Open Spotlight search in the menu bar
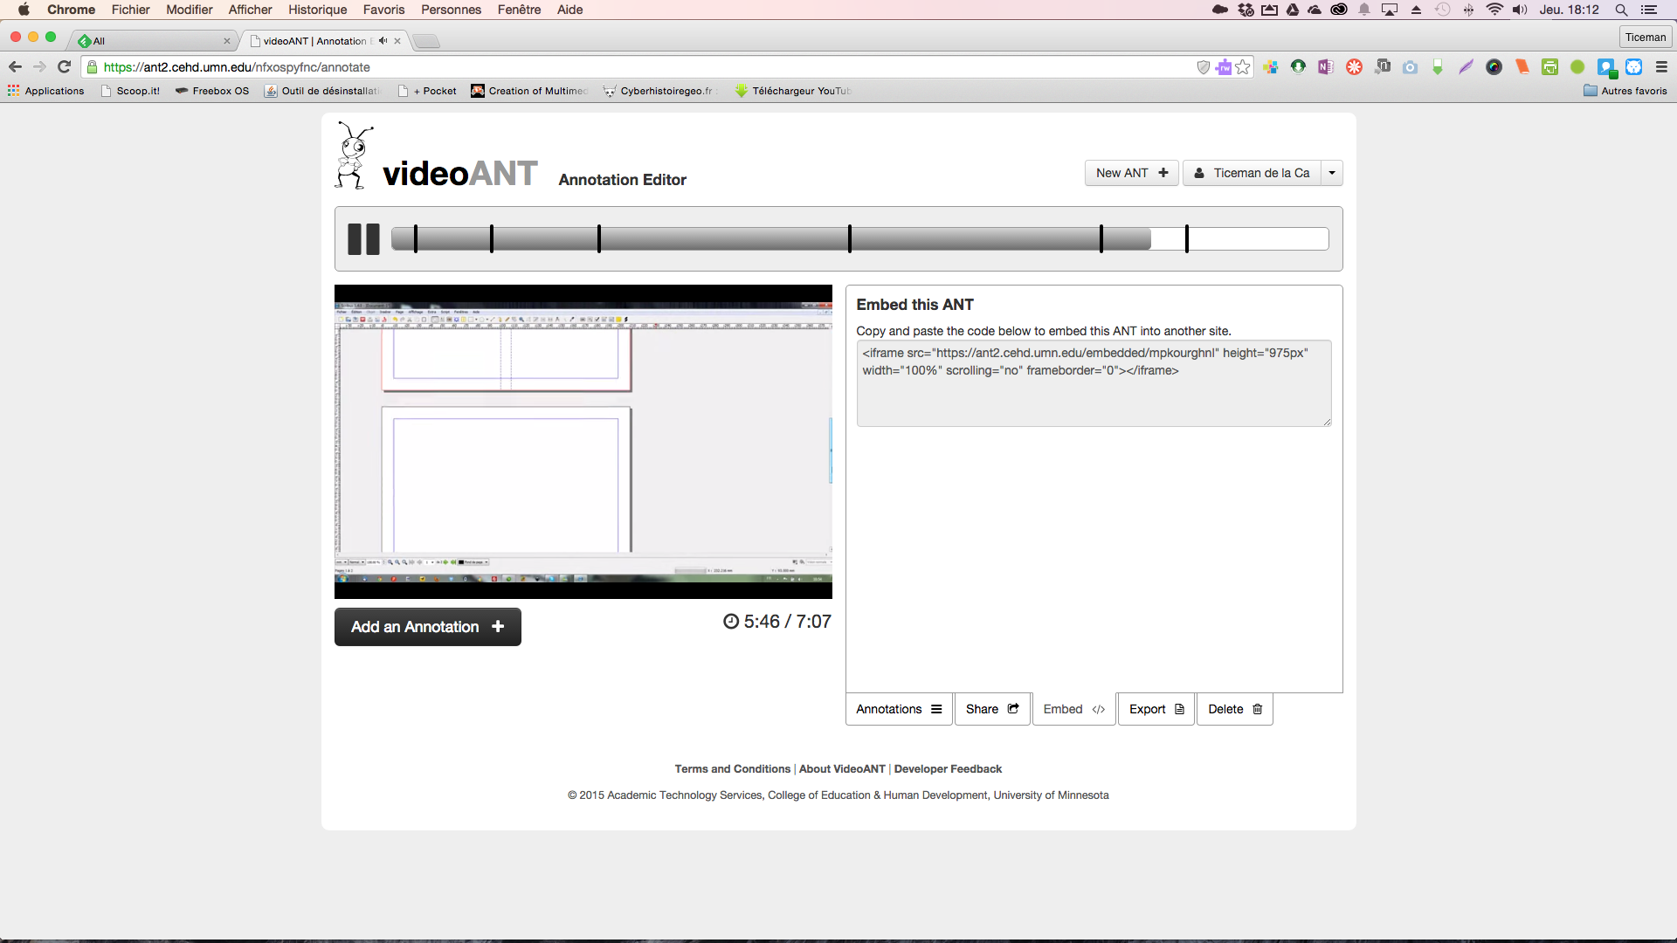 pos(1621,10)
